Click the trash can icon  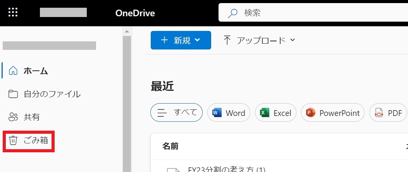coord(13,140)
